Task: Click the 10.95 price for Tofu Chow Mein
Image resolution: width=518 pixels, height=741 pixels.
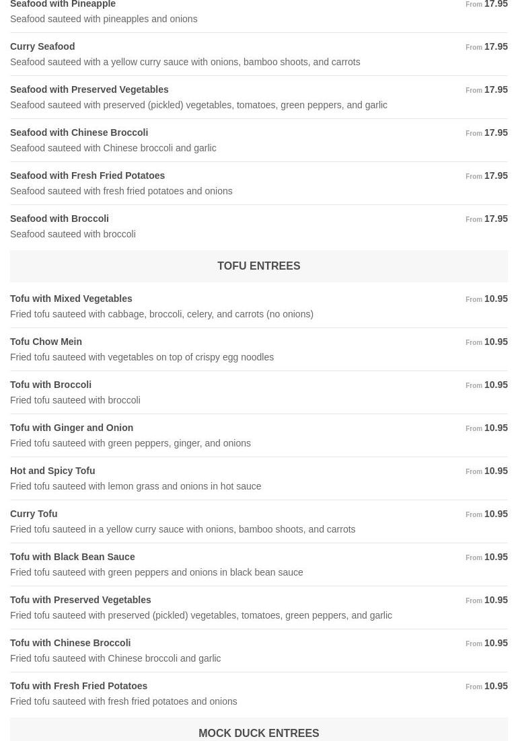Action: (x=496, y=342)
